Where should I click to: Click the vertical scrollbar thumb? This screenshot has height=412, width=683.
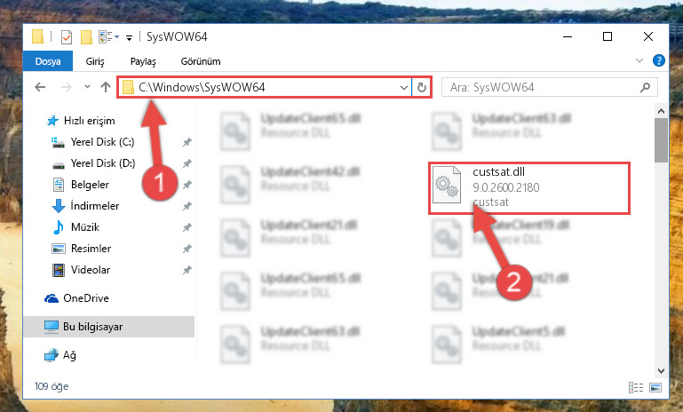[x=661, y=139]
